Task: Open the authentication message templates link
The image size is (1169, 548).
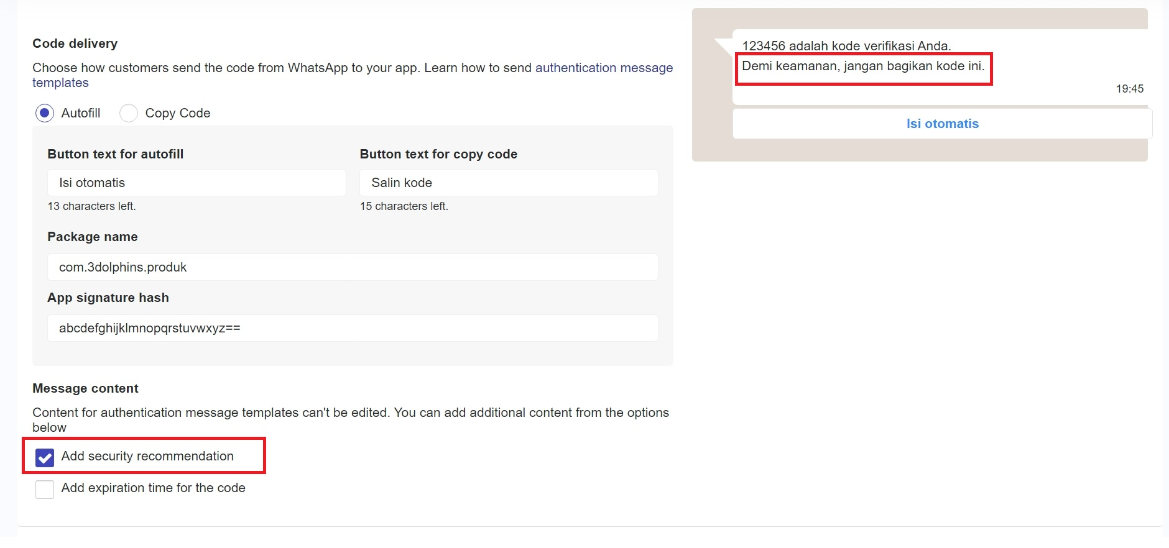Action: [603, 68]
